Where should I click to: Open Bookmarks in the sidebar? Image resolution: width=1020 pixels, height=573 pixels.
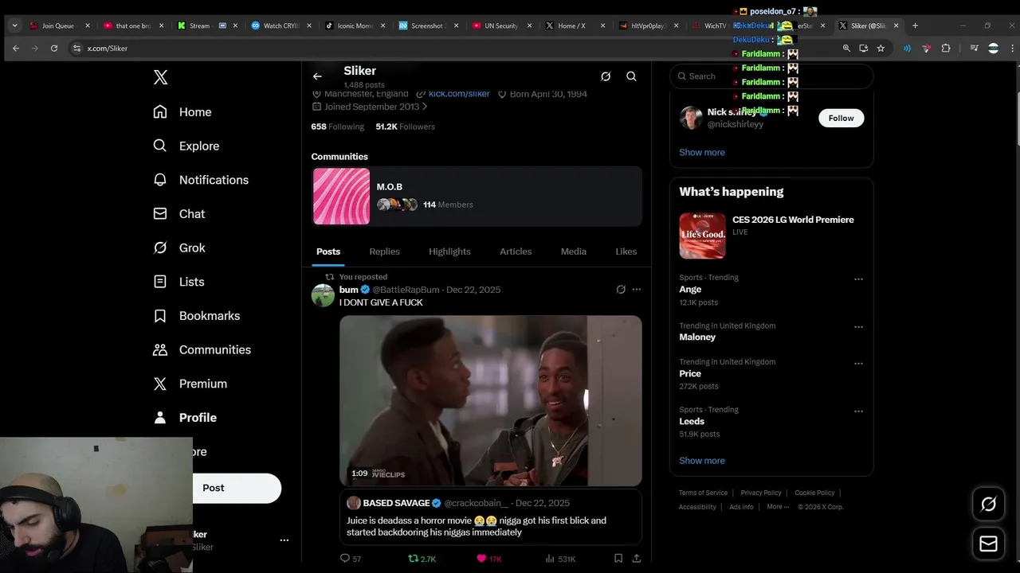tap(196, 316)
